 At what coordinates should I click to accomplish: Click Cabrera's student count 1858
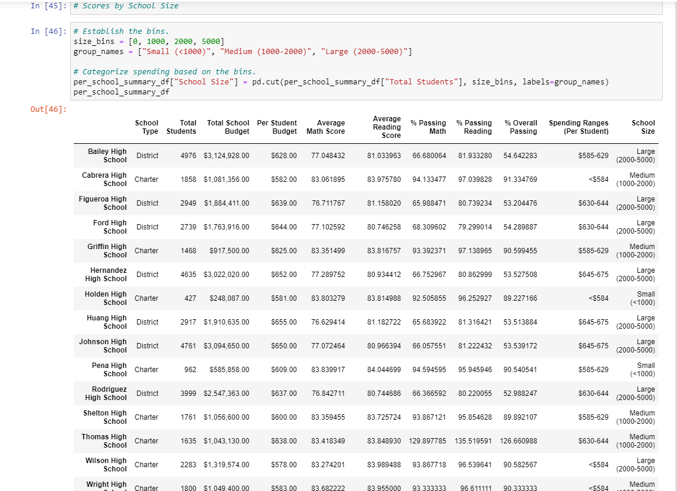click(x=188, y=180)
